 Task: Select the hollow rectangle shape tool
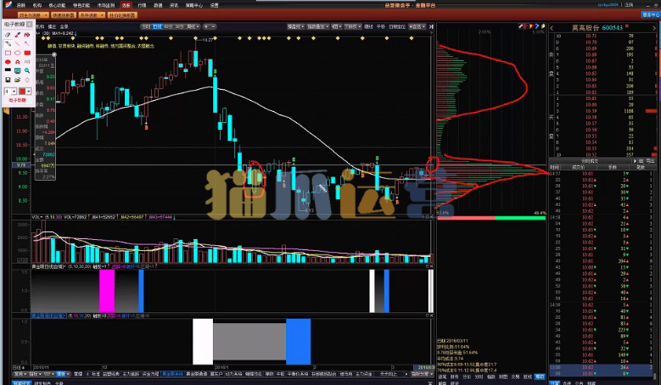(x=8, y=53)
